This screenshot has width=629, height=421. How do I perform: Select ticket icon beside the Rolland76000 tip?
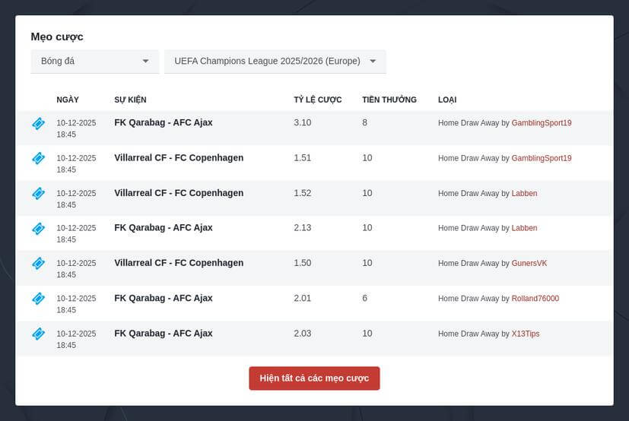(38, 299)
